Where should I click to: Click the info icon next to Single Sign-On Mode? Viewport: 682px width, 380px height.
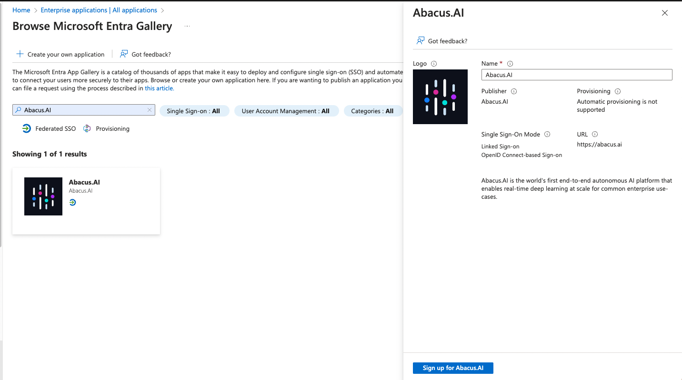tap(547, 135)
